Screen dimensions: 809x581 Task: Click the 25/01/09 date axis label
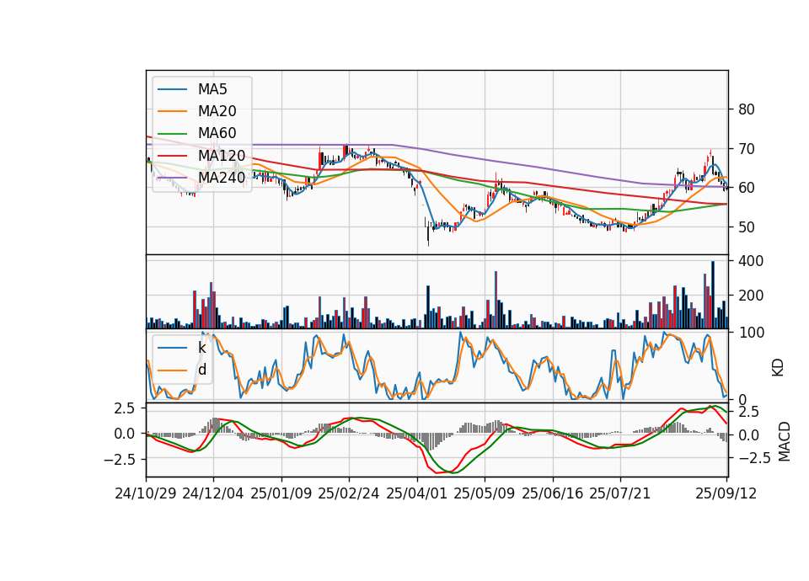tap(281, 493)
